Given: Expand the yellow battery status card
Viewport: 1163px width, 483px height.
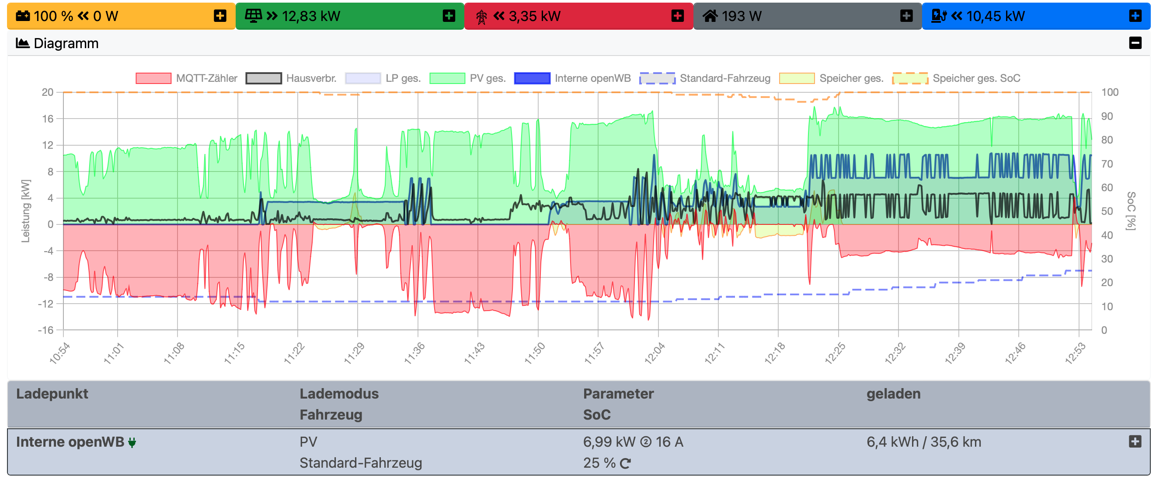Looking at the screenshot, I should point(220,16).
